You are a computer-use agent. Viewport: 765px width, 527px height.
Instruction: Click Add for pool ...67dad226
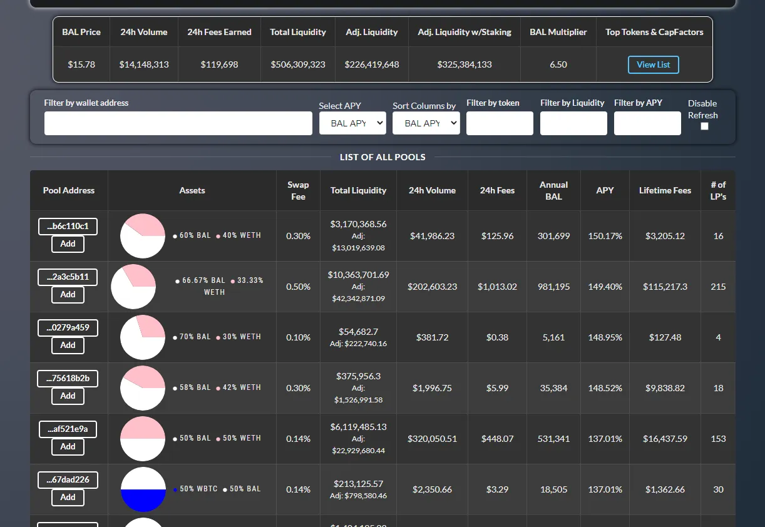pos(68,498)
